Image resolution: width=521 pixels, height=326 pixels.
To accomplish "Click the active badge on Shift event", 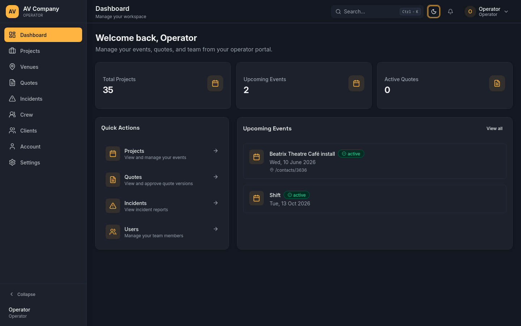I will [297, 195].
